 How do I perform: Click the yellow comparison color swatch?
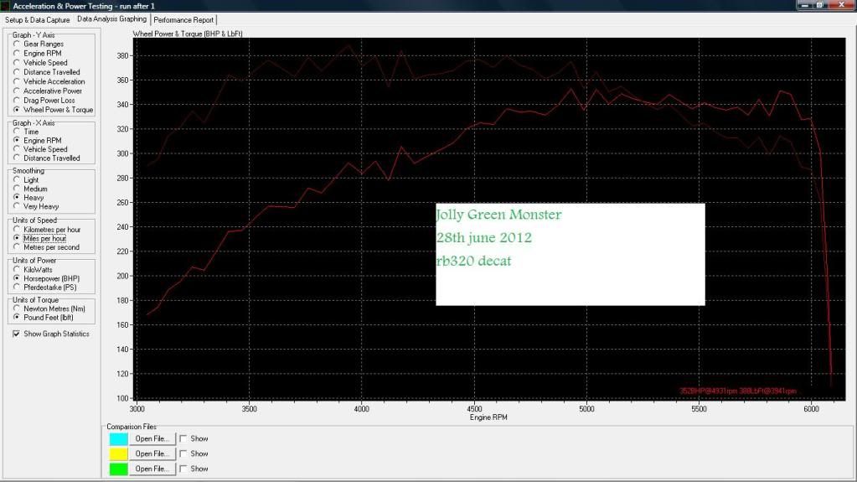tap(118, 453)
